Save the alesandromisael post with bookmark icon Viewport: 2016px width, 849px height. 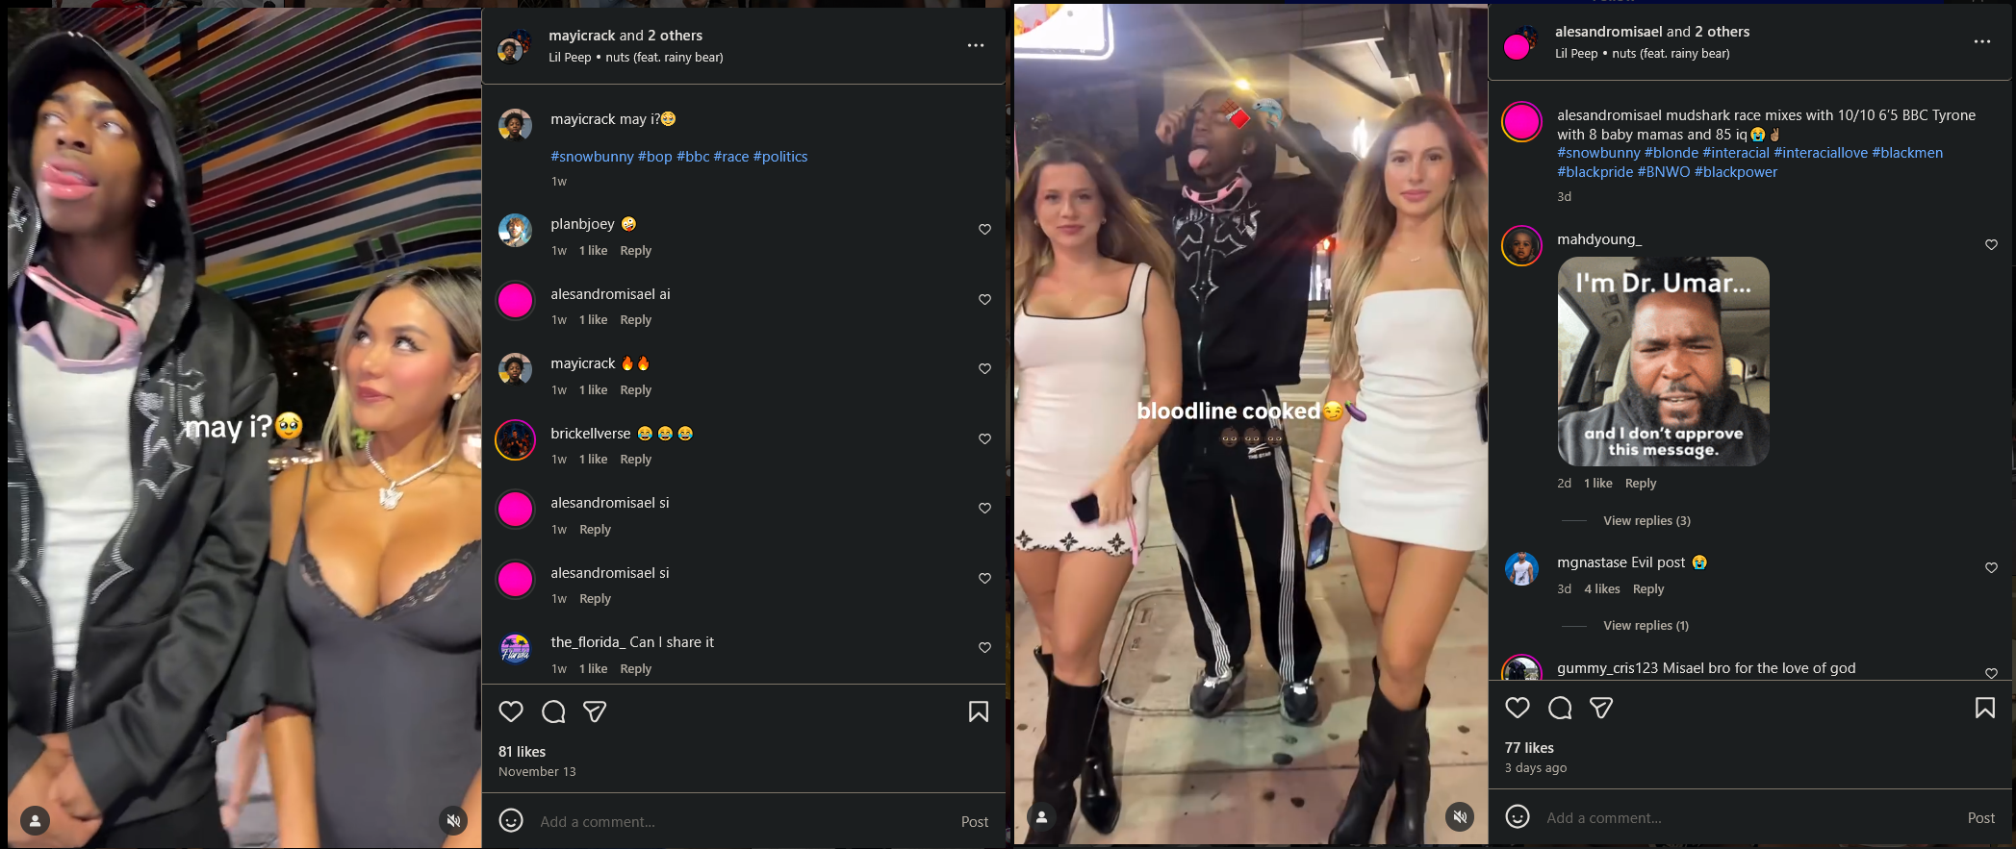point(1985,709)
